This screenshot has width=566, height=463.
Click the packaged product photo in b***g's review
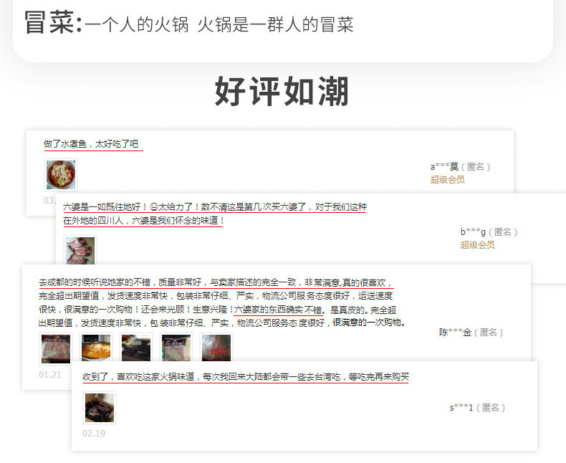(x=80, y=250)
